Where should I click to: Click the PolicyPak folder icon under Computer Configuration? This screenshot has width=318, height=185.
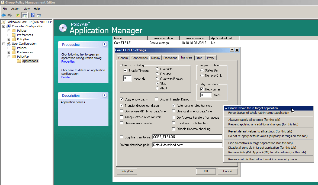click(x=14, y=39)
